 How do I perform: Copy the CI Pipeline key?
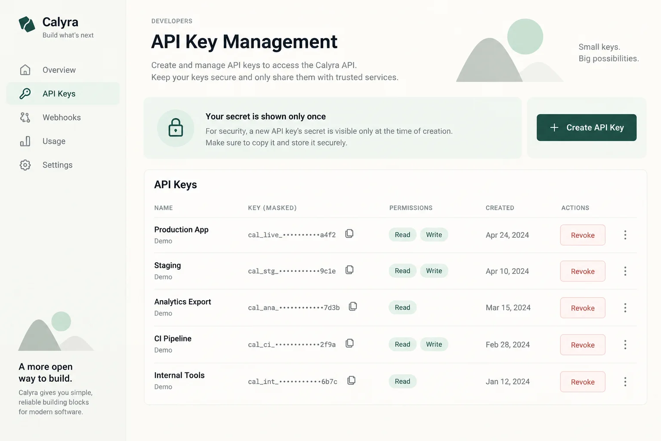pyautogui.click(x=349, y=343)
